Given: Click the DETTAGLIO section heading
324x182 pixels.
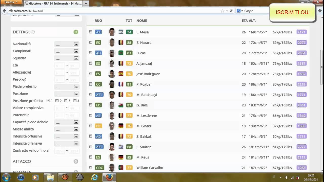Looking at the screenshot, I should click(x=24, y=32).
